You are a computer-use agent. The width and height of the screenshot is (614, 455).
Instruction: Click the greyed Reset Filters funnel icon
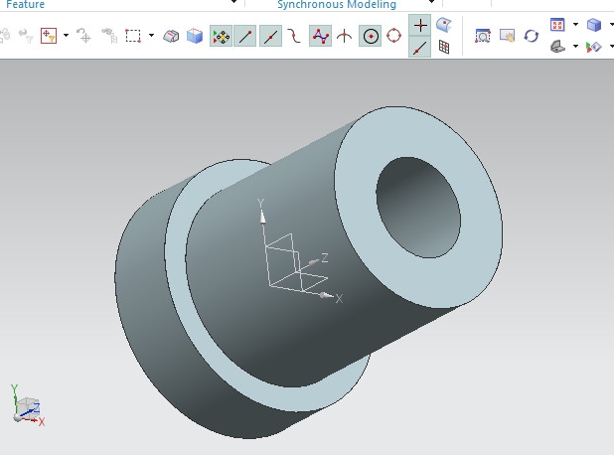26,36
